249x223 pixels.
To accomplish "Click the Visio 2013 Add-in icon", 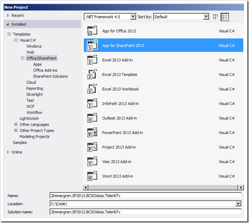I will 92,161.
